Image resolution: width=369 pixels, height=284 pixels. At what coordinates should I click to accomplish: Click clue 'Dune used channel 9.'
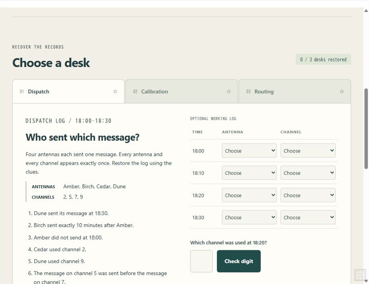coord(59,261)
